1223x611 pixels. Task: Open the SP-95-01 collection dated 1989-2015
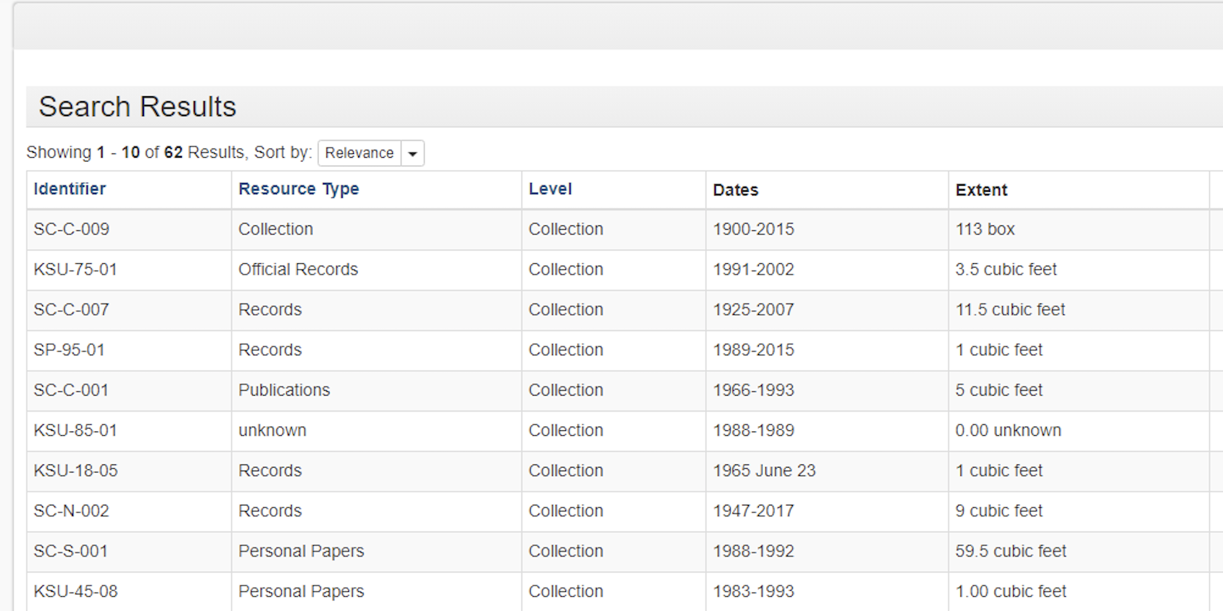click(69, 350)
